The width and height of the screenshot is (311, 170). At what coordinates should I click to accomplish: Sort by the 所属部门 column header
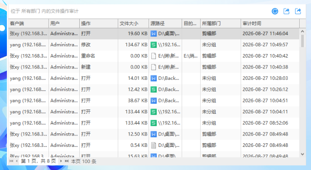coord(221,24)
